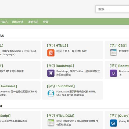Click text Awesome 是一套绝佳的图标字体库
Image resolution: width=129 pixels, height=129 pixels.
tap(19, 92)
